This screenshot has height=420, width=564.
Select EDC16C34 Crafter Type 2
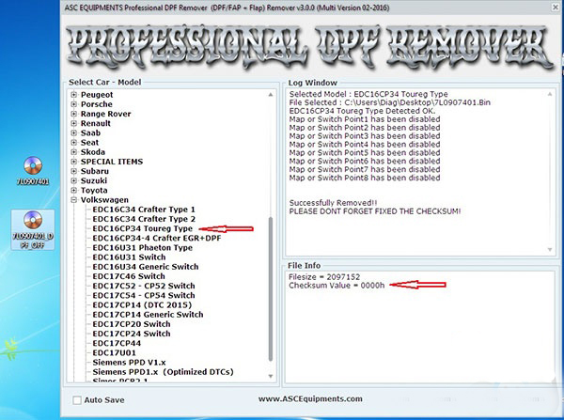click(x=144, y=219)
